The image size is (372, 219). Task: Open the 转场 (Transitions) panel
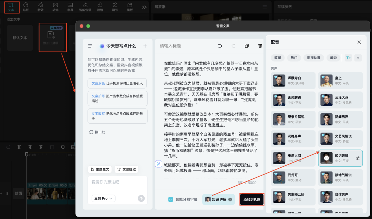coord(55,6)
